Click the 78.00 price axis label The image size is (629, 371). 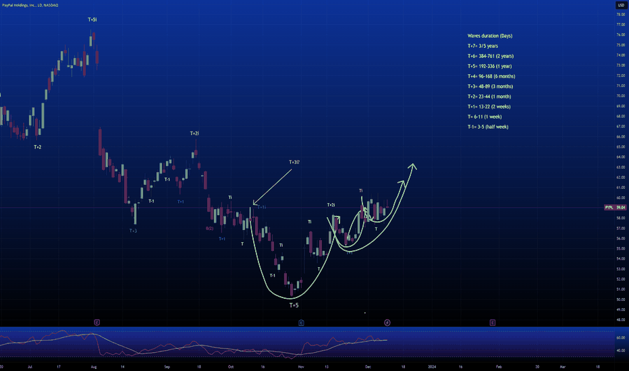[621, 14]
